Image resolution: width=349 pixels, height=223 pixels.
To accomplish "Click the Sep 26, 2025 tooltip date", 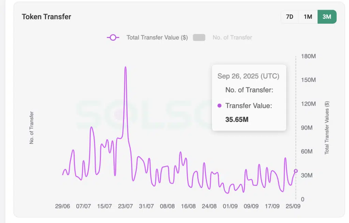I will (x=248, y=76).
